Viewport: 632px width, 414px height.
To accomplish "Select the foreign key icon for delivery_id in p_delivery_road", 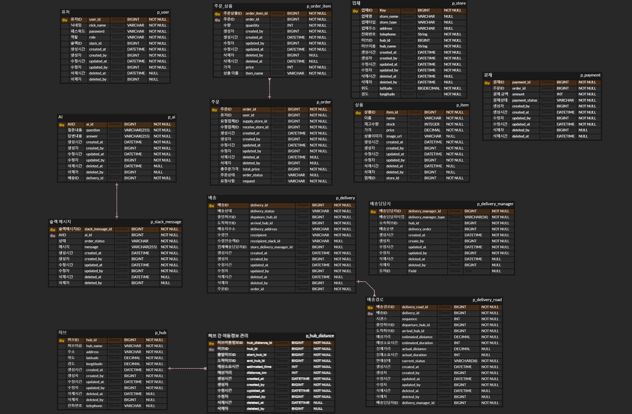I will 370,314.
